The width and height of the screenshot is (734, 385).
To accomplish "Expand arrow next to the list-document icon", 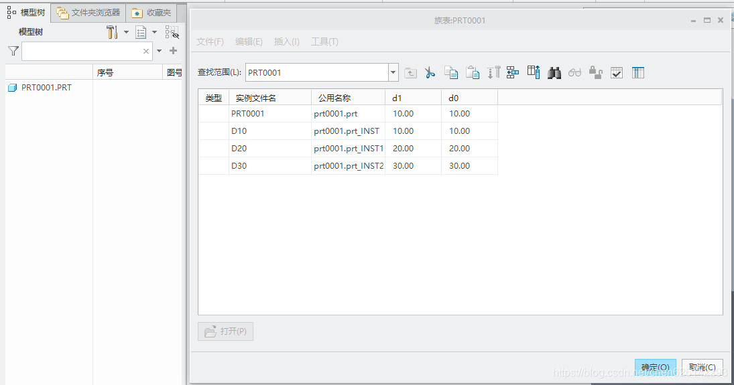I will point(154,32).
